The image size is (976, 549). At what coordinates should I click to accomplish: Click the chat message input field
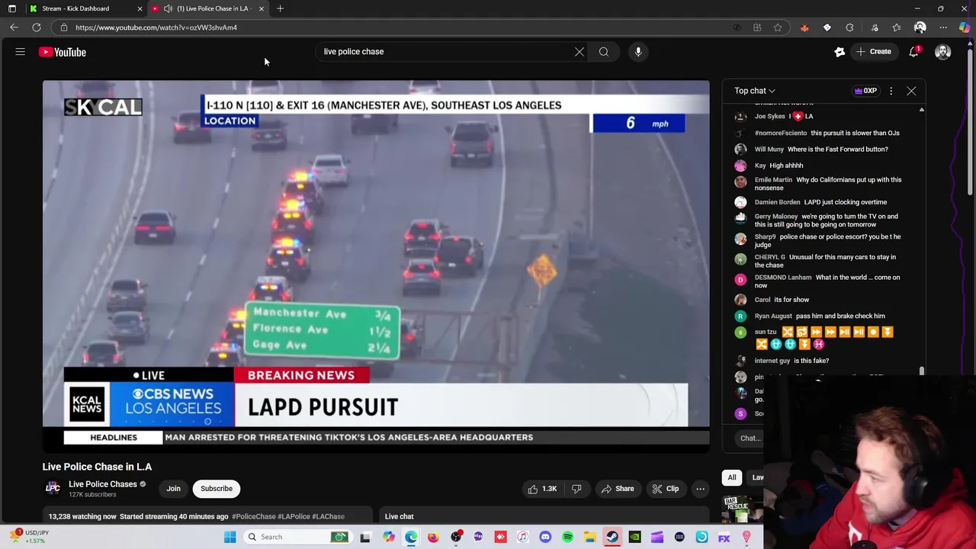tap(751, 438)
